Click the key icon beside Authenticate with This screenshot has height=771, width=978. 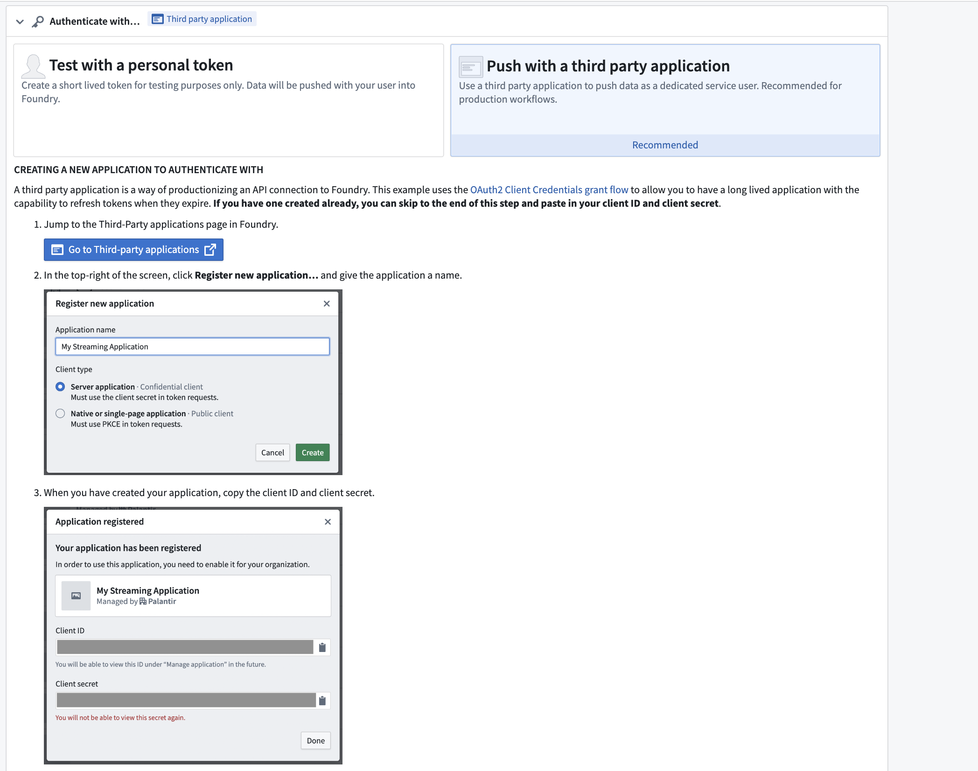click(38, 21)
